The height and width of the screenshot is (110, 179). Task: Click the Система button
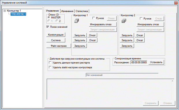56,40
